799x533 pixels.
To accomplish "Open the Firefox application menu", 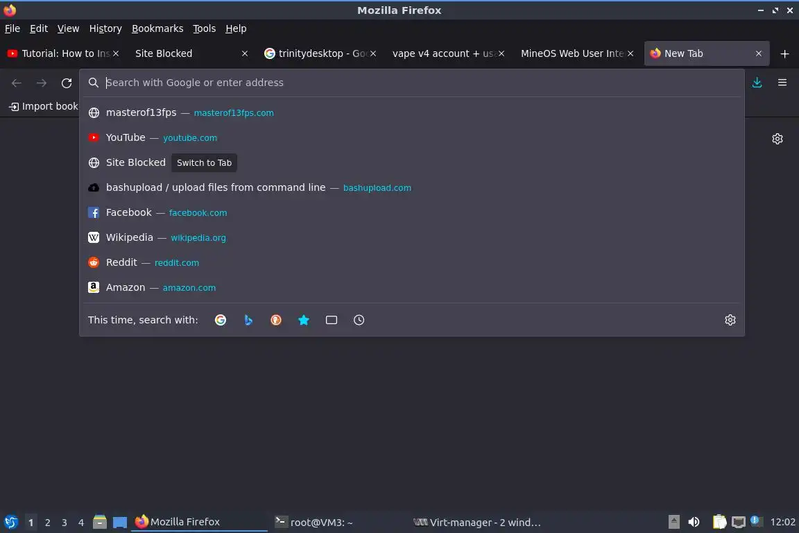I will [782, 82].
